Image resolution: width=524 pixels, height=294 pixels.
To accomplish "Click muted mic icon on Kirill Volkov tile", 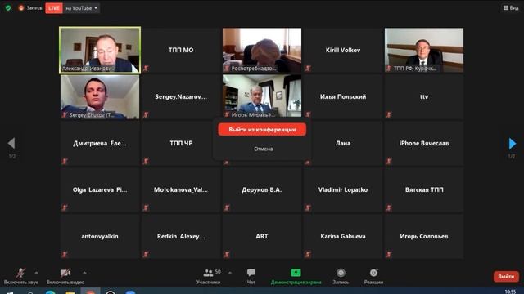I will 308,69.
